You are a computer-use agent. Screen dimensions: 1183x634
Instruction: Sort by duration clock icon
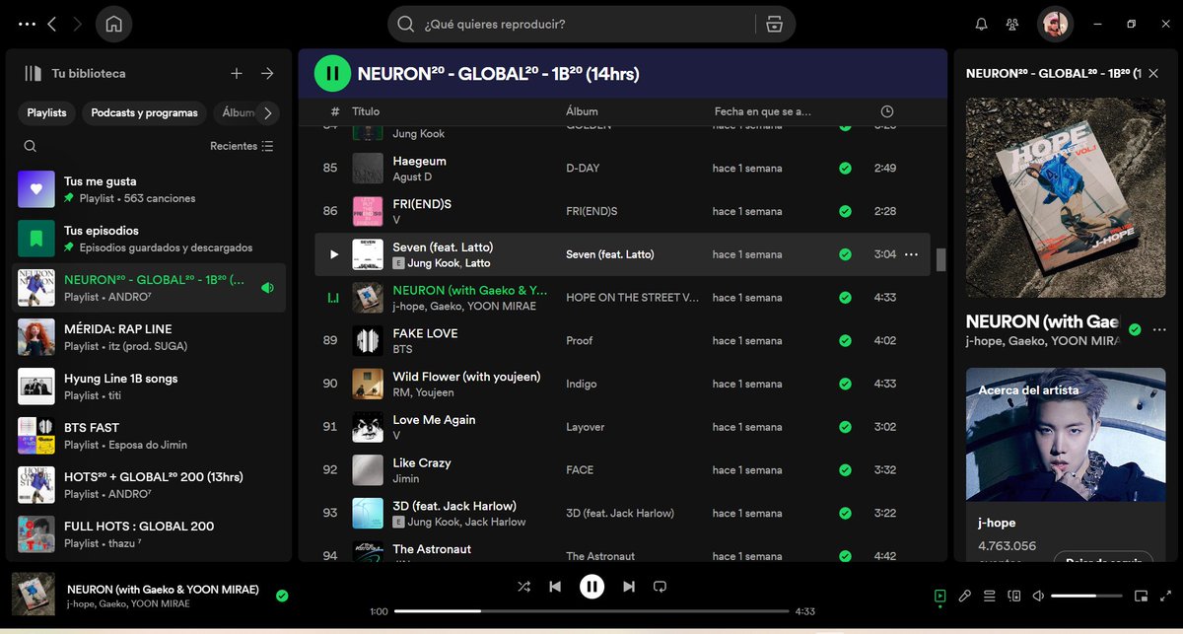pyautogui.click(x=886, y=111)
